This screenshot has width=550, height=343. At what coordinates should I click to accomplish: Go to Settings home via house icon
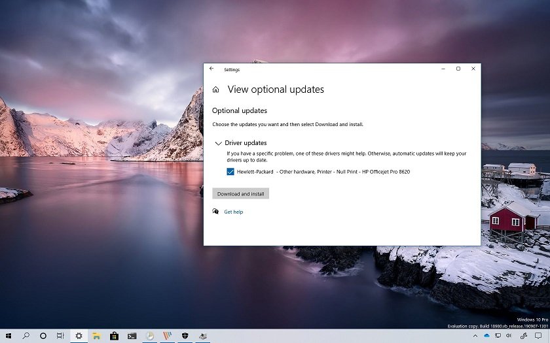pyautogui.click(x=215, y=90)
